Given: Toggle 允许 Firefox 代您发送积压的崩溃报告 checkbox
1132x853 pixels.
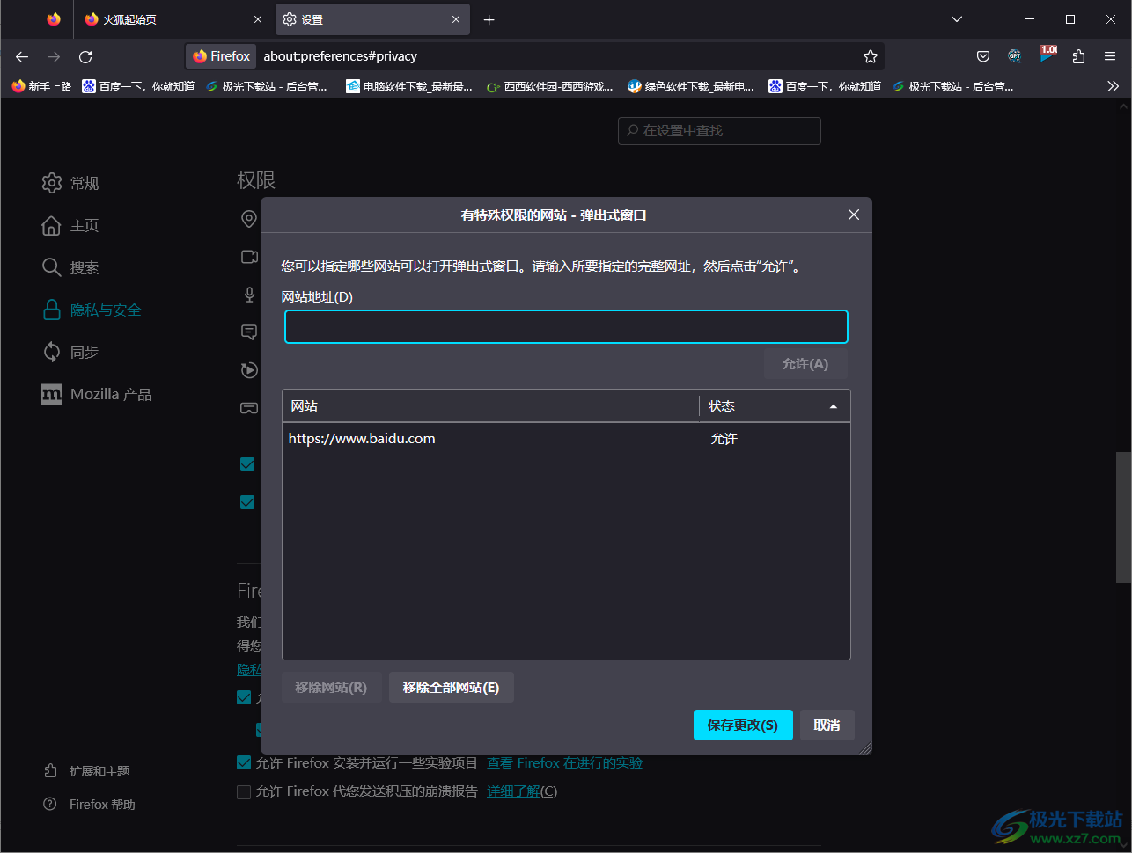Looking at the screenshot, I should [x=244, y=791].
